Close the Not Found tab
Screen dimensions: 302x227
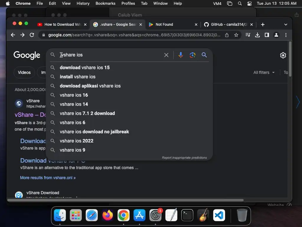pos(196,25)
